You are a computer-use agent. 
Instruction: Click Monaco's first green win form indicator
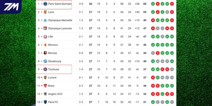click(153, 45)
